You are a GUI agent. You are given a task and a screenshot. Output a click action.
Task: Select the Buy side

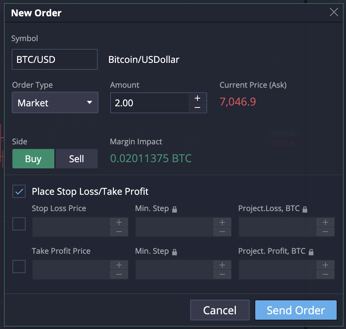click(33, 159)
